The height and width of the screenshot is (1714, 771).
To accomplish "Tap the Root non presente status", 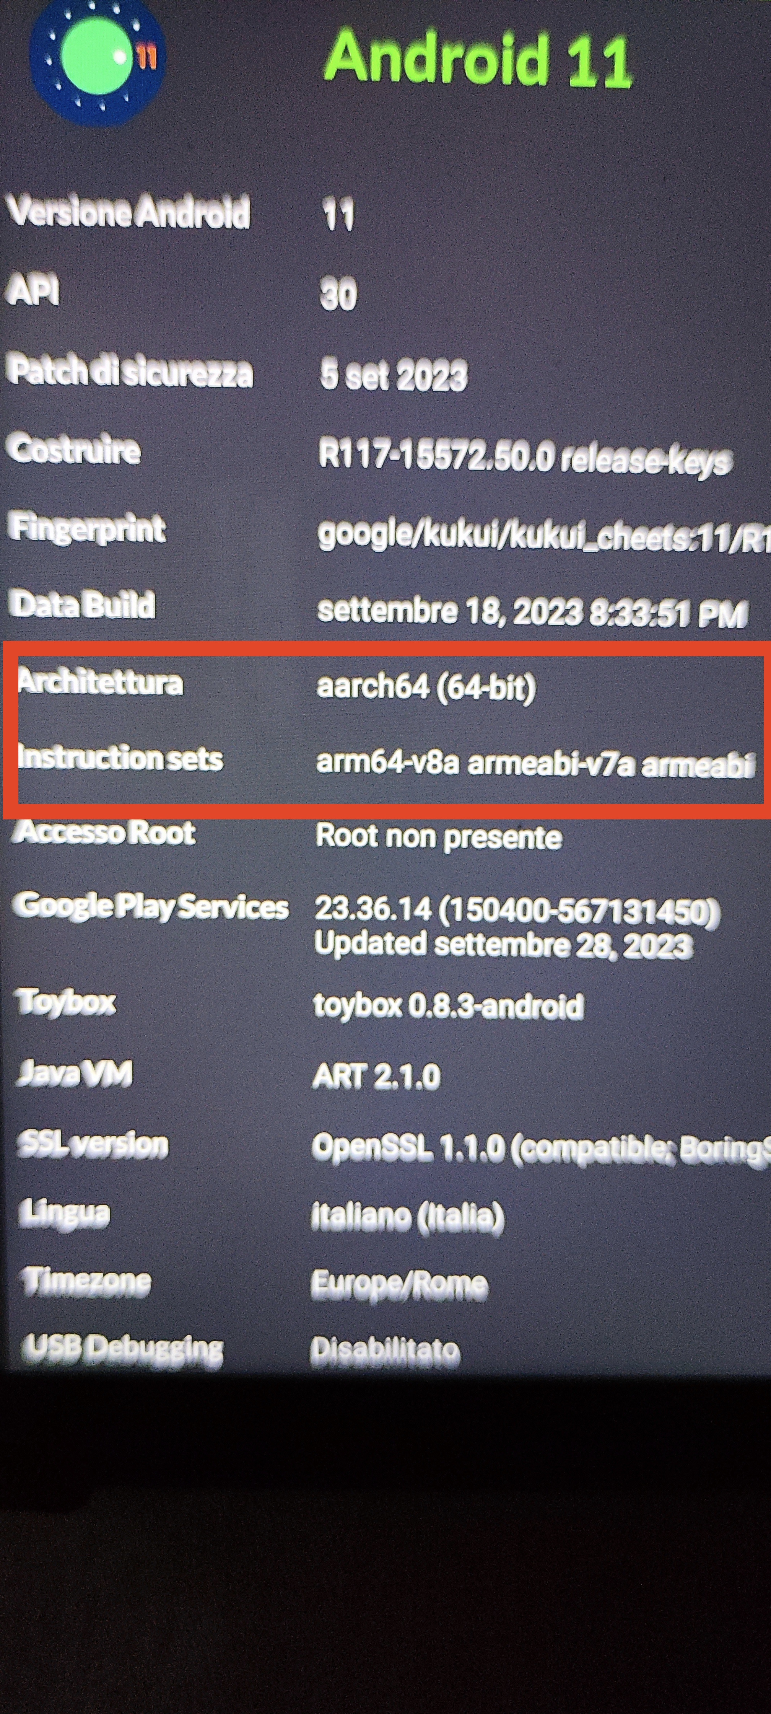I will pos(439,836).
